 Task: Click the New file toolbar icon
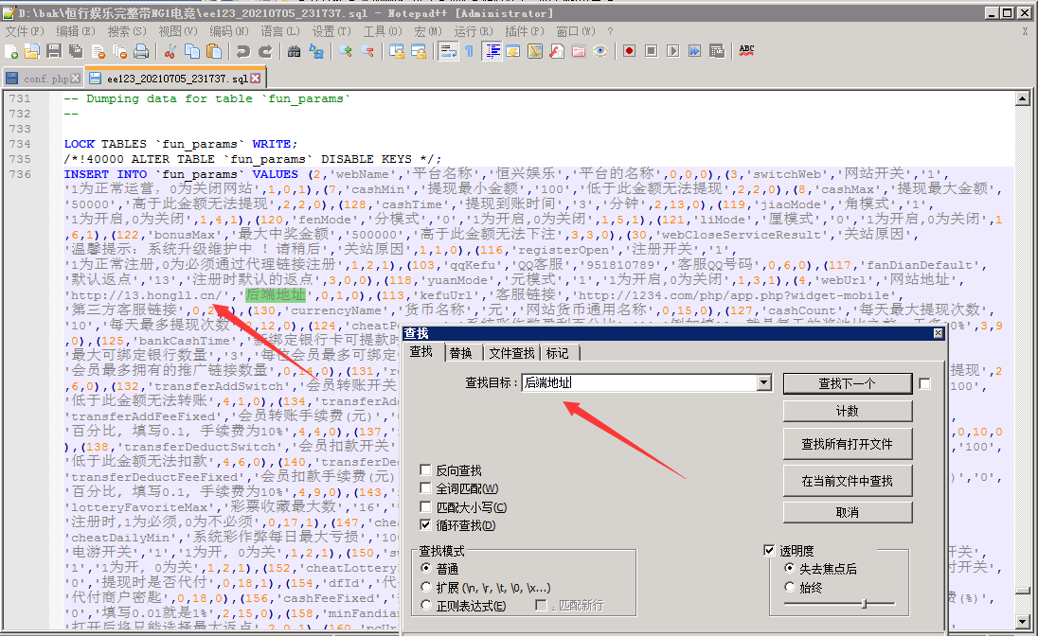pyautogui.click(x=12, y=52)
